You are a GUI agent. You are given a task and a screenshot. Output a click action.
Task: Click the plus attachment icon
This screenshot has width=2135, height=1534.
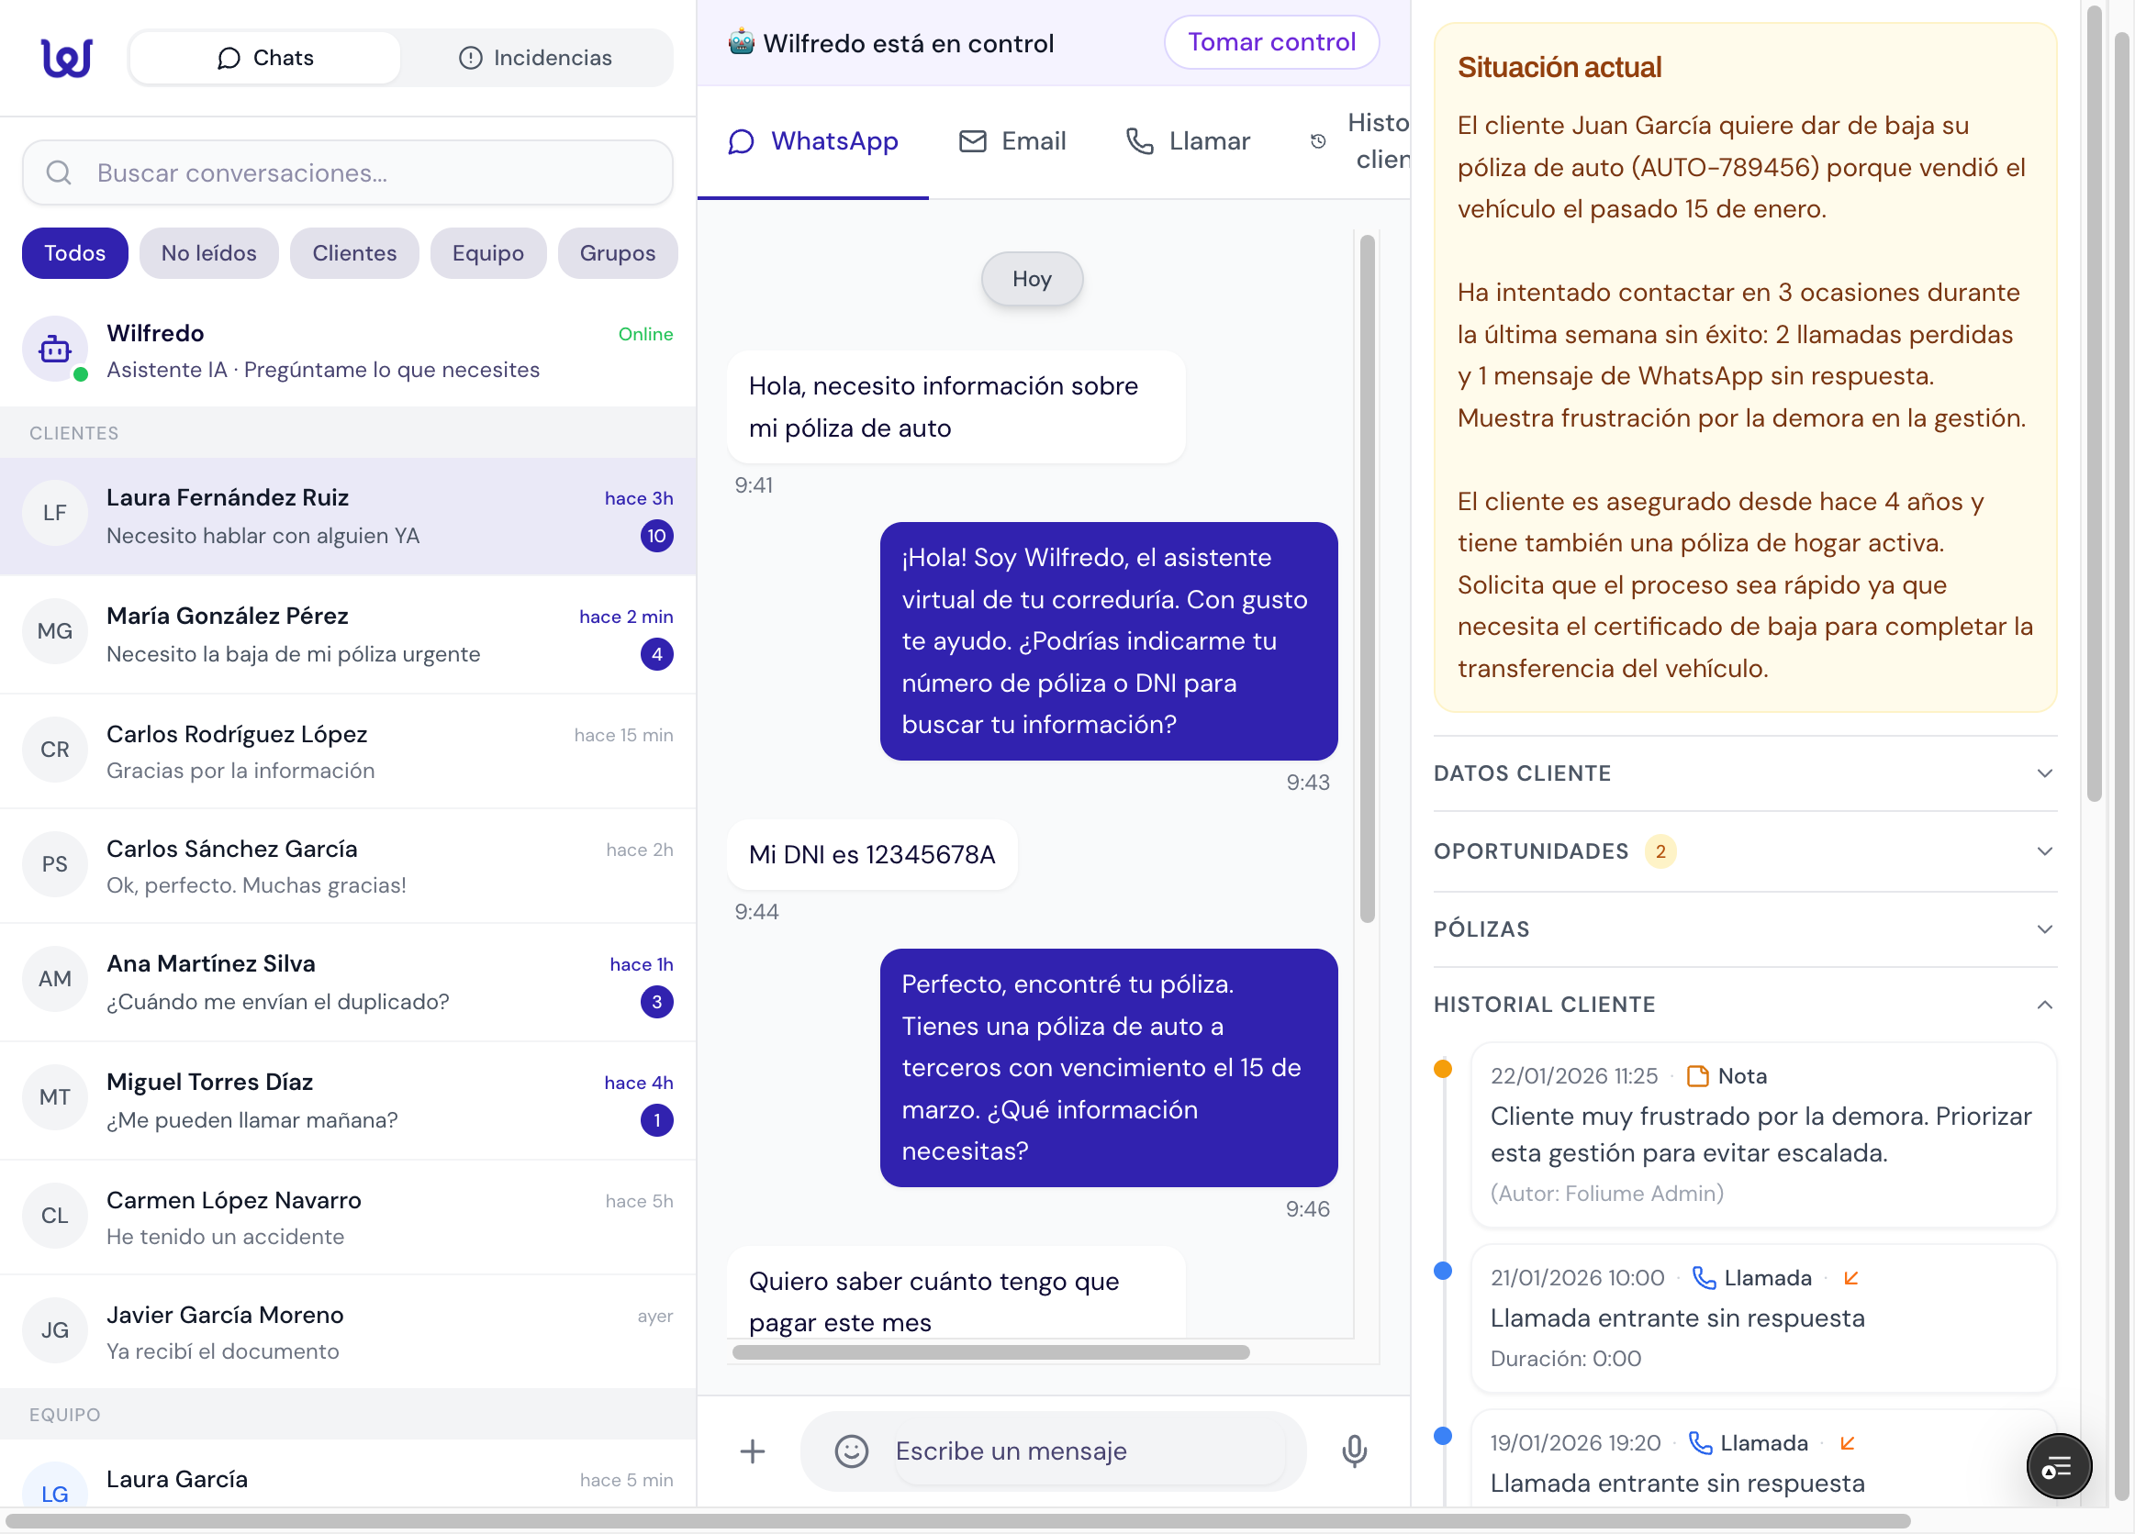[x=752, y=1451]
